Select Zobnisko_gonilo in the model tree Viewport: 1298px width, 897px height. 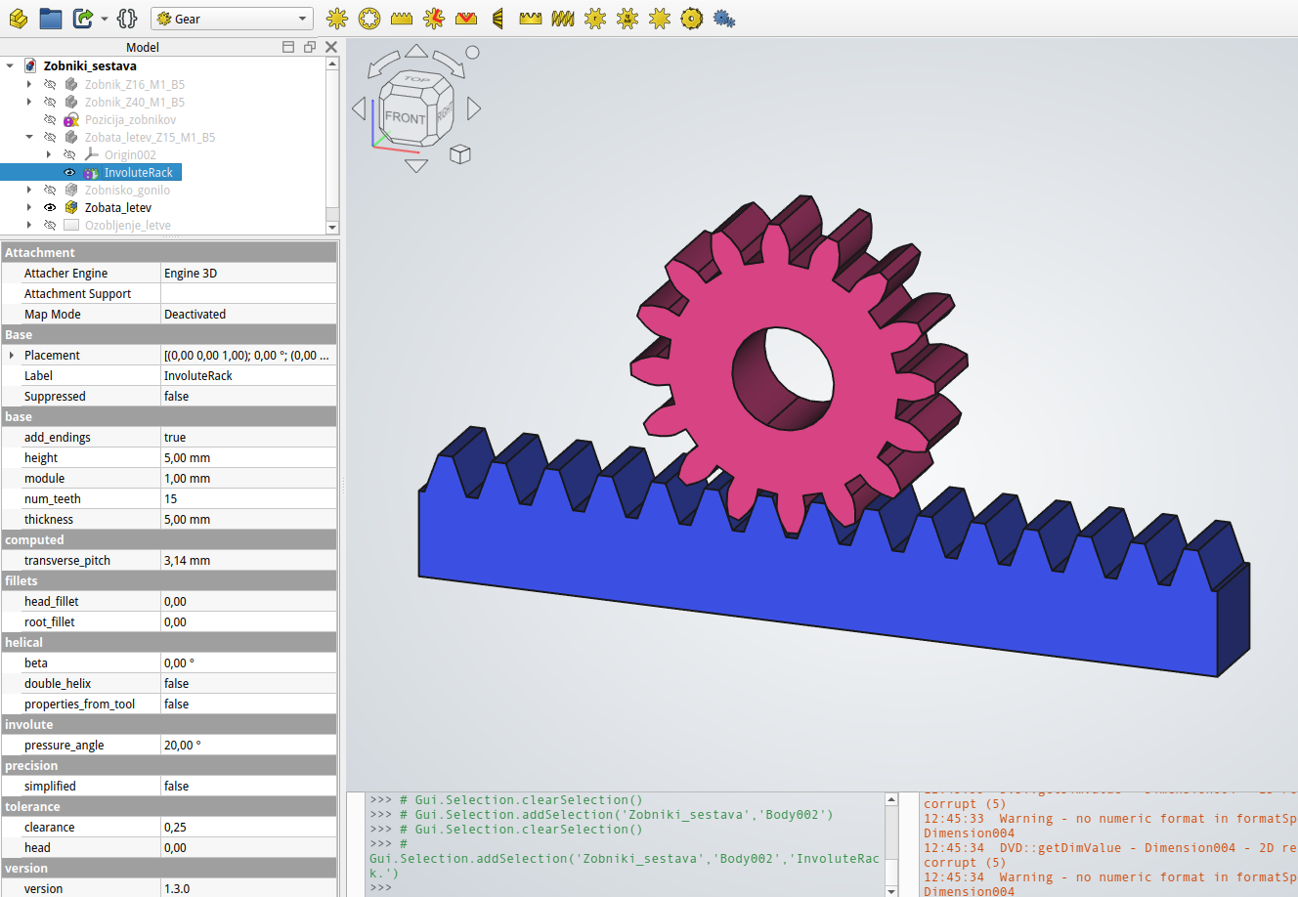click(x=127, y=191)
